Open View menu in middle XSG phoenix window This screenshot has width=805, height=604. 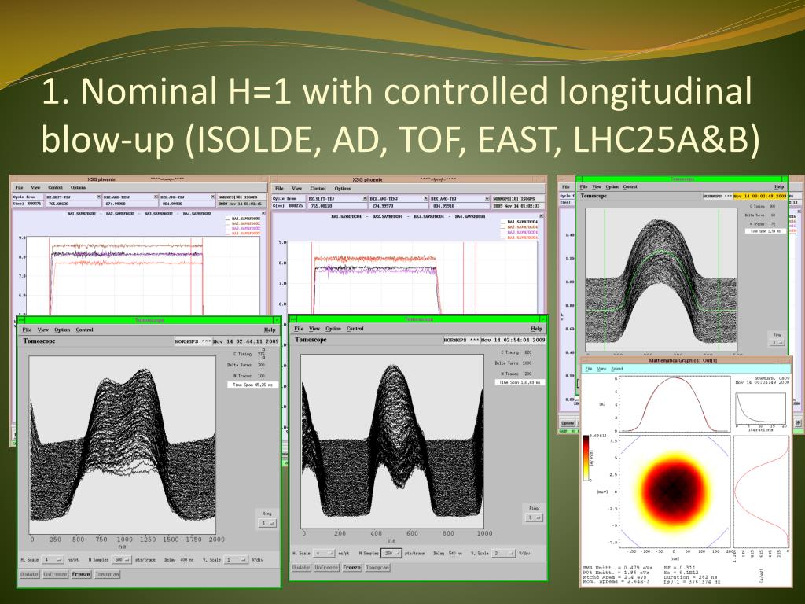point(296,189)
